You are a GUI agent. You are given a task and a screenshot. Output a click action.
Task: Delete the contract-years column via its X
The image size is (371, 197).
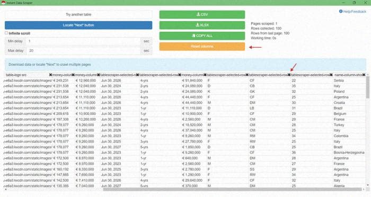pos(180,75)
